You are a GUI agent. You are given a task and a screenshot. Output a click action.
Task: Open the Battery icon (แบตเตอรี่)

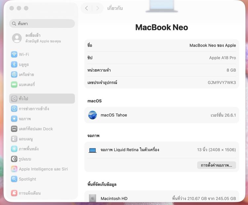tap(14, 85)
